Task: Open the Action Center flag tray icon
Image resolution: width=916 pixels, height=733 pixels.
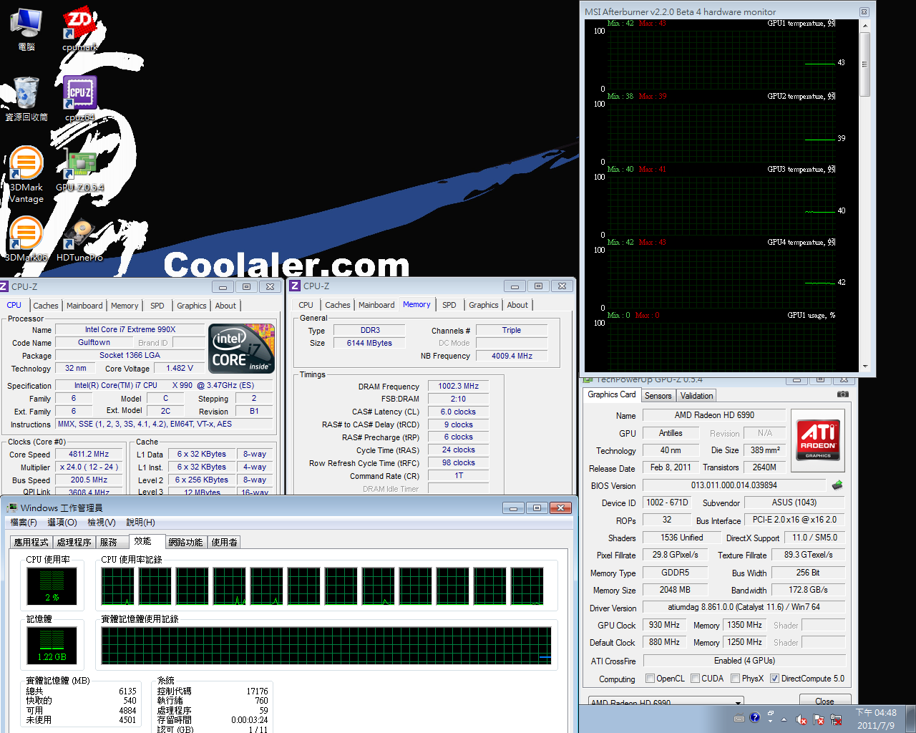Action: (x=819, y=719)
